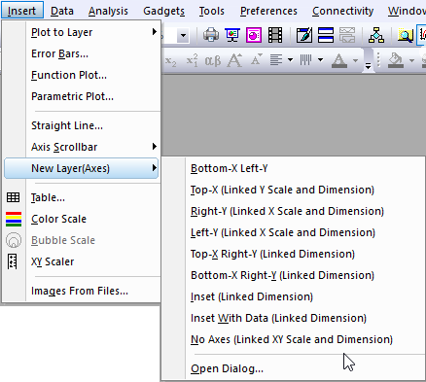Click the rainbow Color Scale icon
This screenshot has width=426, height=382.
pyautogui.click(x=14, y=219)
